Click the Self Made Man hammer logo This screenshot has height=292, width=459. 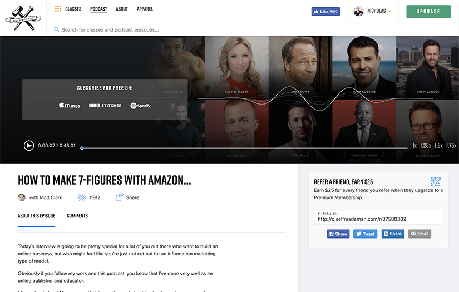click(x=23, y=18)
